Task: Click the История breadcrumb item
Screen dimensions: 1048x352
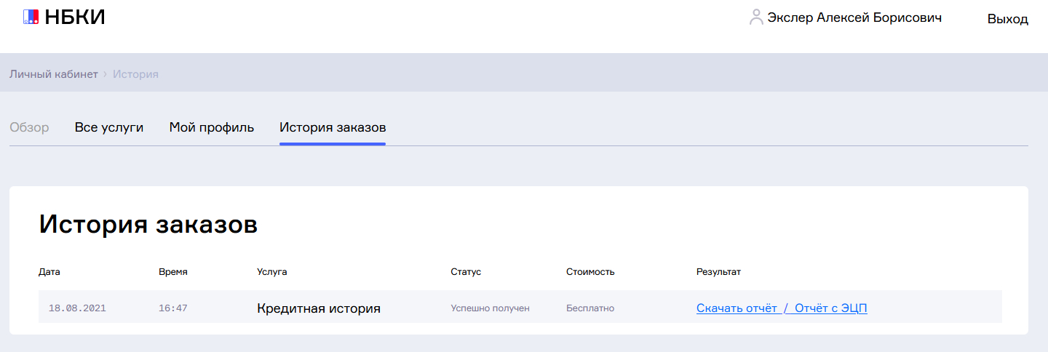Action: (135, 74)
